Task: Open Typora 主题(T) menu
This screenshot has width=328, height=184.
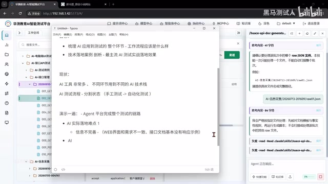Action: tap(113, 34)
